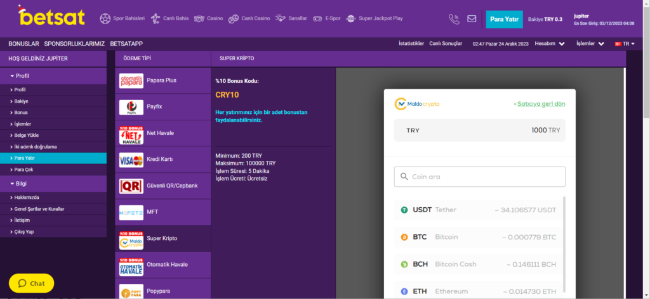The width and height of the screenshot is (650, 299).
Task: Select Para Çek in sidebar
Action: (53, 170)
